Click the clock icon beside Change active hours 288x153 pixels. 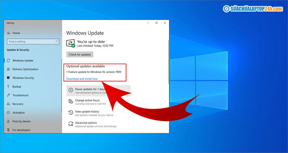coord(71,101)
